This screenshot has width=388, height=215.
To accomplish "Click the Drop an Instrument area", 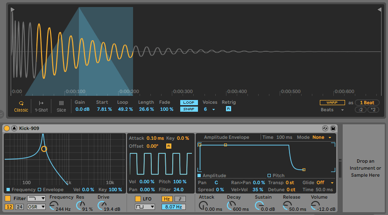I will [365, 168].
